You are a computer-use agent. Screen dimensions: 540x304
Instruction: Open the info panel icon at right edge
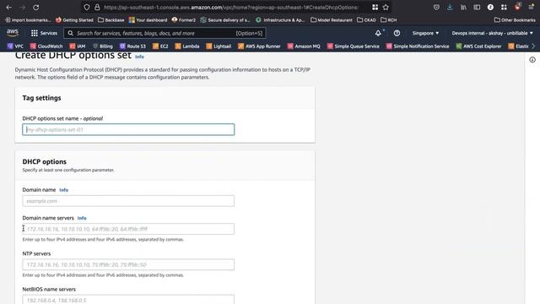(532, 60)
